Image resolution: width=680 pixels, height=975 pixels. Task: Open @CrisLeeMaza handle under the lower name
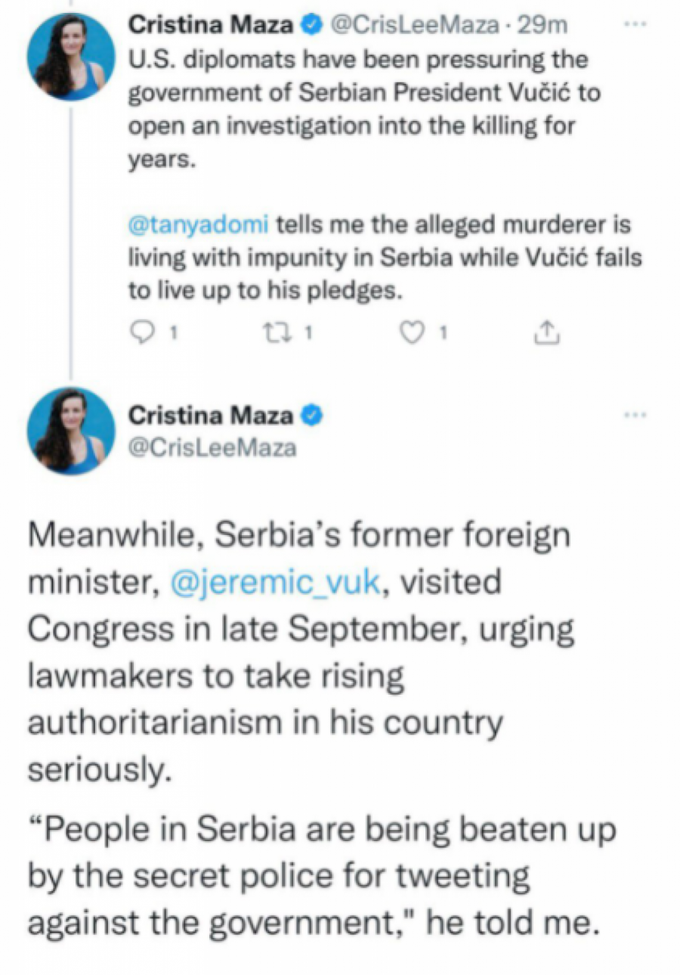pos(213,447)
